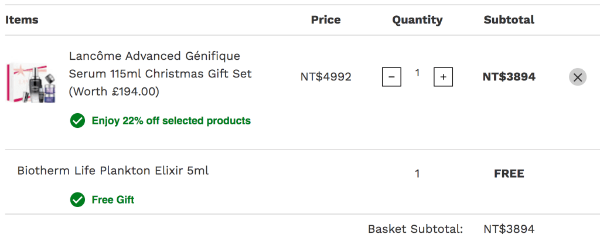Click the Price column header
The image size is (600, 244).
pyautogui.click(x=326, y=20)
